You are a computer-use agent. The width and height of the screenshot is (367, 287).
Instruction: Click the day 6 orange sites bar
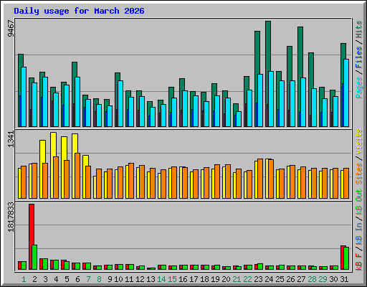[77, 176]
